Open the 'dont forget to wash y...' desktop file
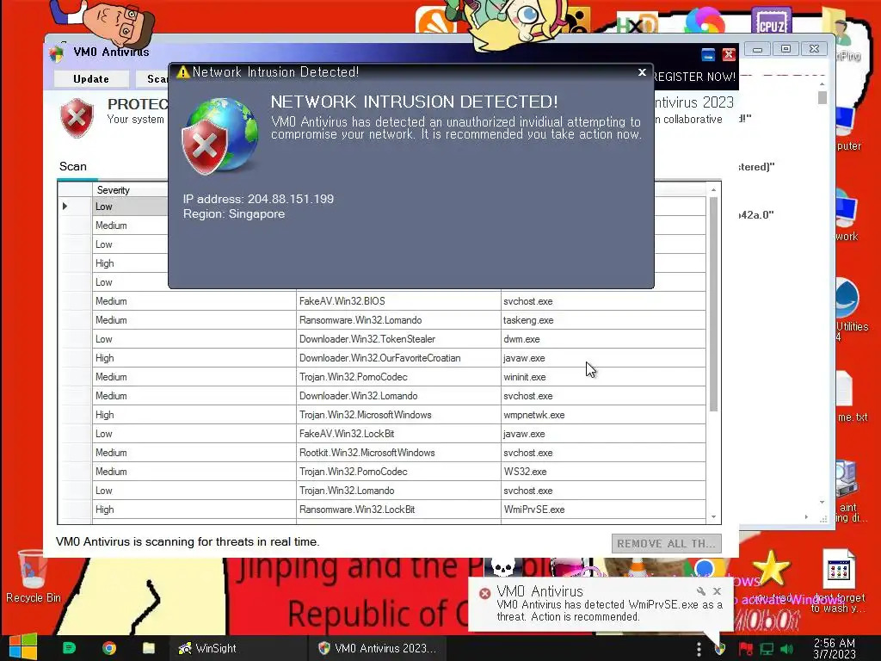Viewport: 881px width, 661px height. (x=838, y=582)
